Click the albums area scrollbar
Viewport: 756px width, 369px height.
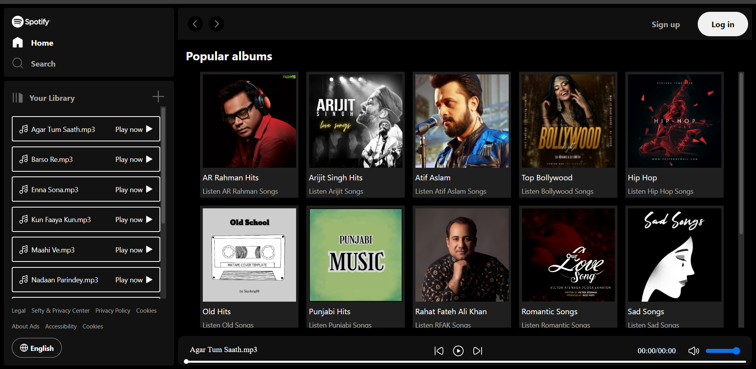coord(741,154)
